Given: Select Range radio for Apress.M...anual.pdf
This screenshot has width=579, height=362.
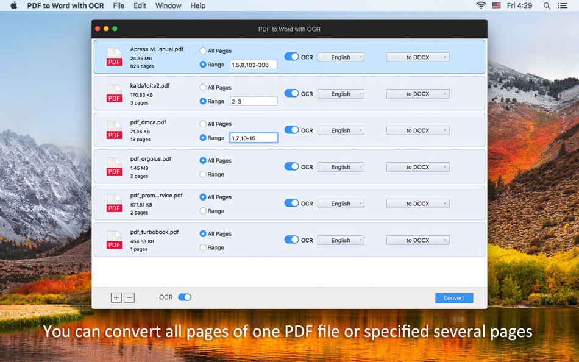Looking at the screenshot, I should (x=203, y=64).
